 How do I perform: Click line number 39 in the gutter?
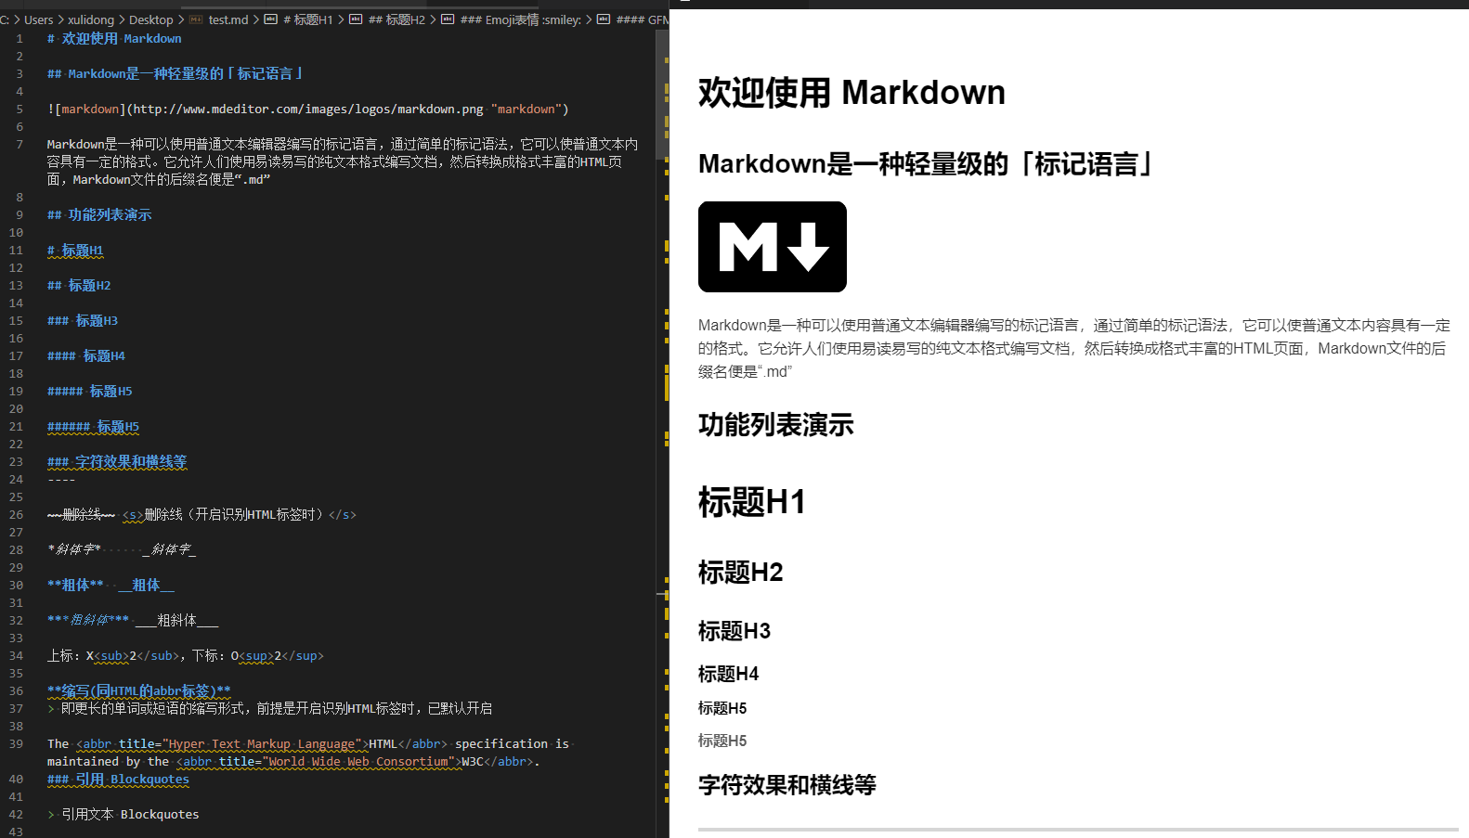coord(16,743)
